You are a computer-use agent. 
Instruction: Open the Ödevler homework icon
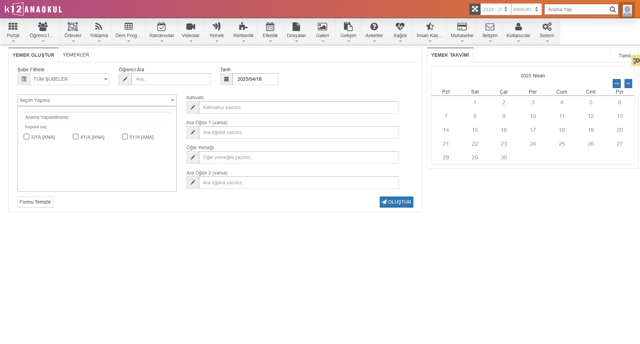(73, 26)
